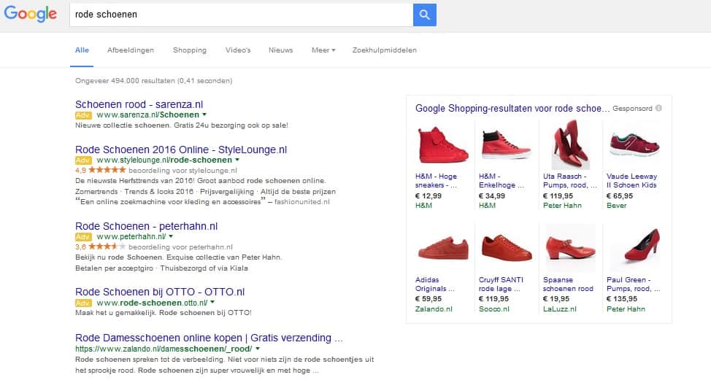The height and width of the screenshot is (380, 711).
Task: Click the Gesponsord info icon
Action: (658, 108)
